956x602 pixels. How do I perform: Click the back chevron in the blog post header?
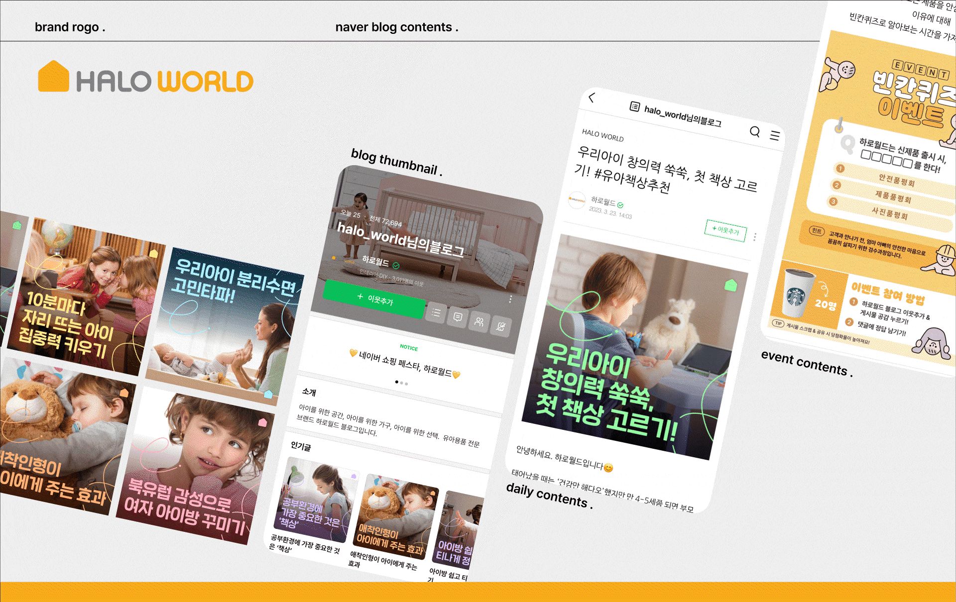point(592,98)
